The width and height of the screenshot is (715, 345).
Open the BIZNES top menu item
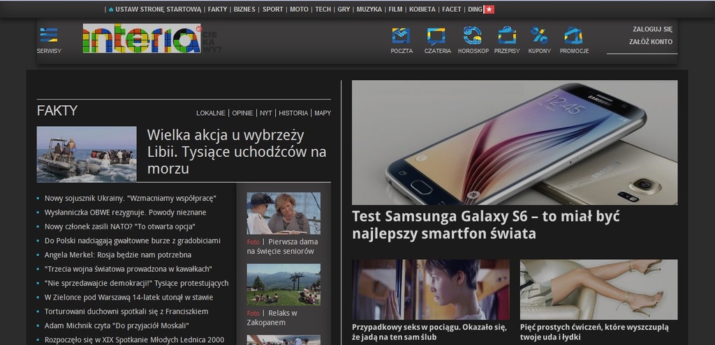(x=244, y=9)
